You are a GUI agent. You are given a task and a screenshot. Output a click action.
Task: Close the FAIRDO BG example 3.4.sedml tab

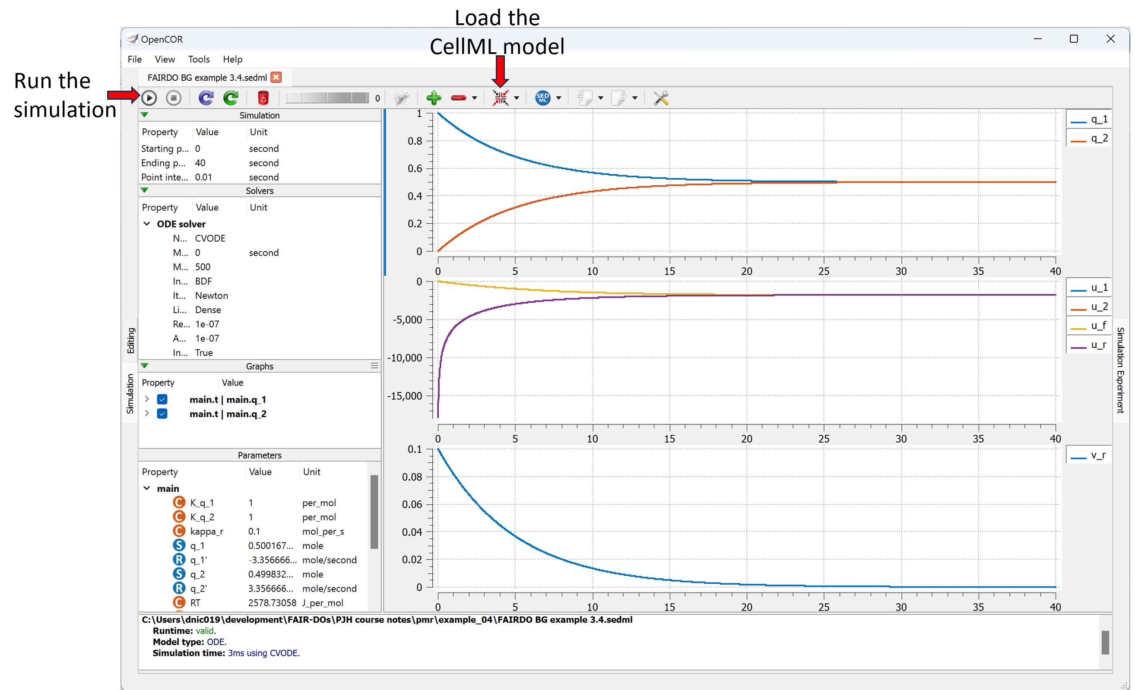point(276,77)
